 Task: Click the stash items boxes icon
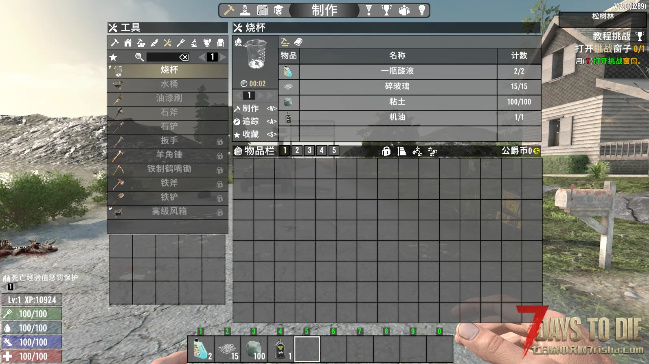pyautogui.click(x=417, y=151)
